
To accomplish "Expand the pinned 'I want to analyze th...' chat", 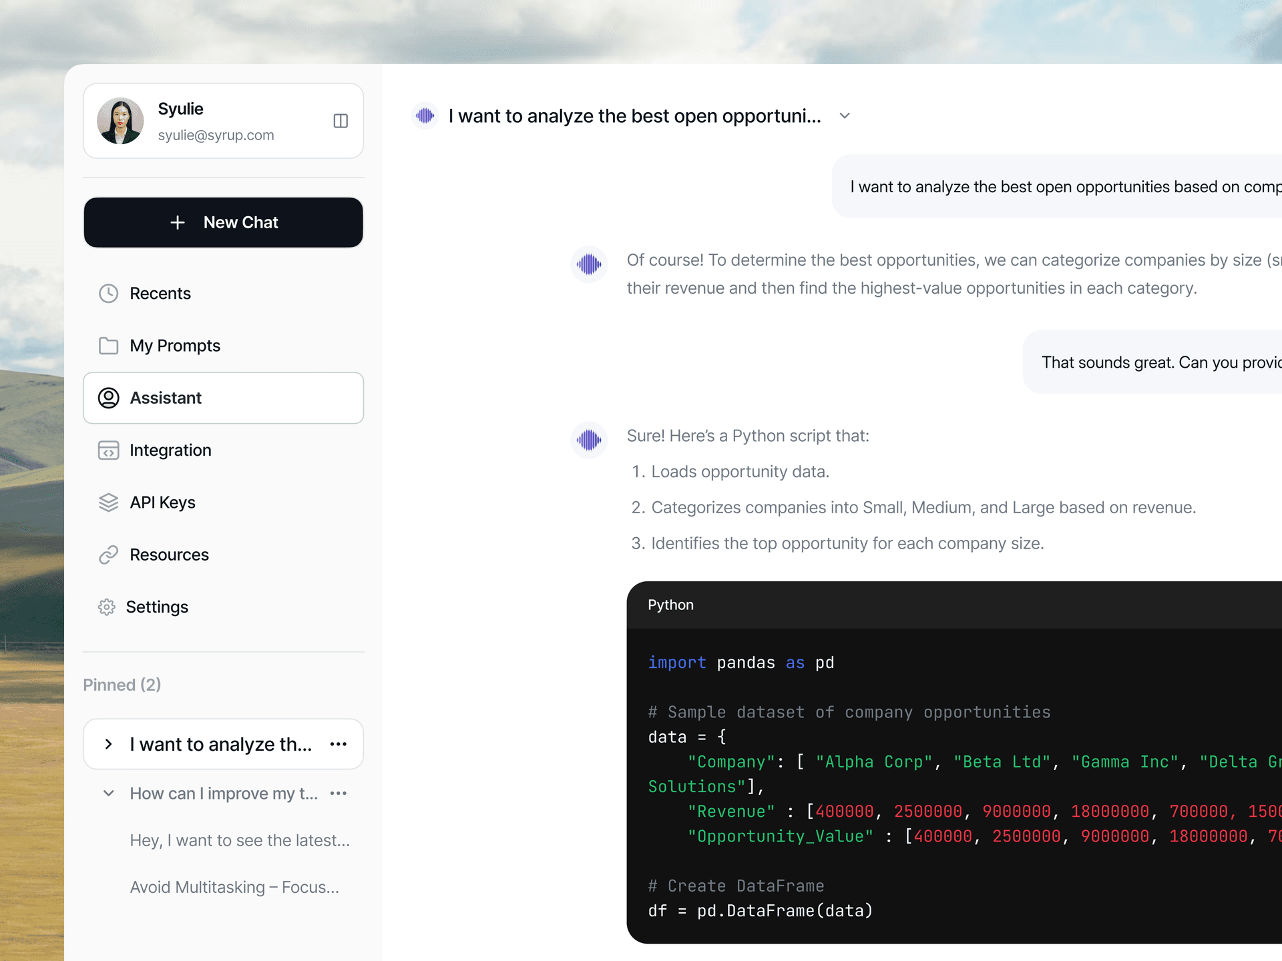I will pyautogui.click(x=109, y=744).
